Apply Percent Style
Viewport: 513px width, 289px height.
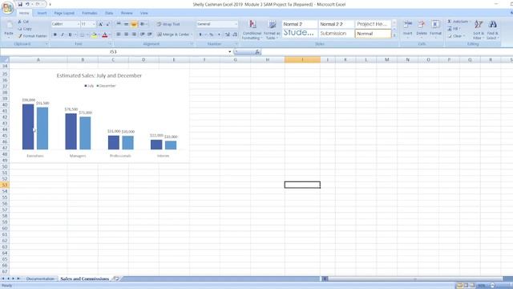(x=212, y=35)
